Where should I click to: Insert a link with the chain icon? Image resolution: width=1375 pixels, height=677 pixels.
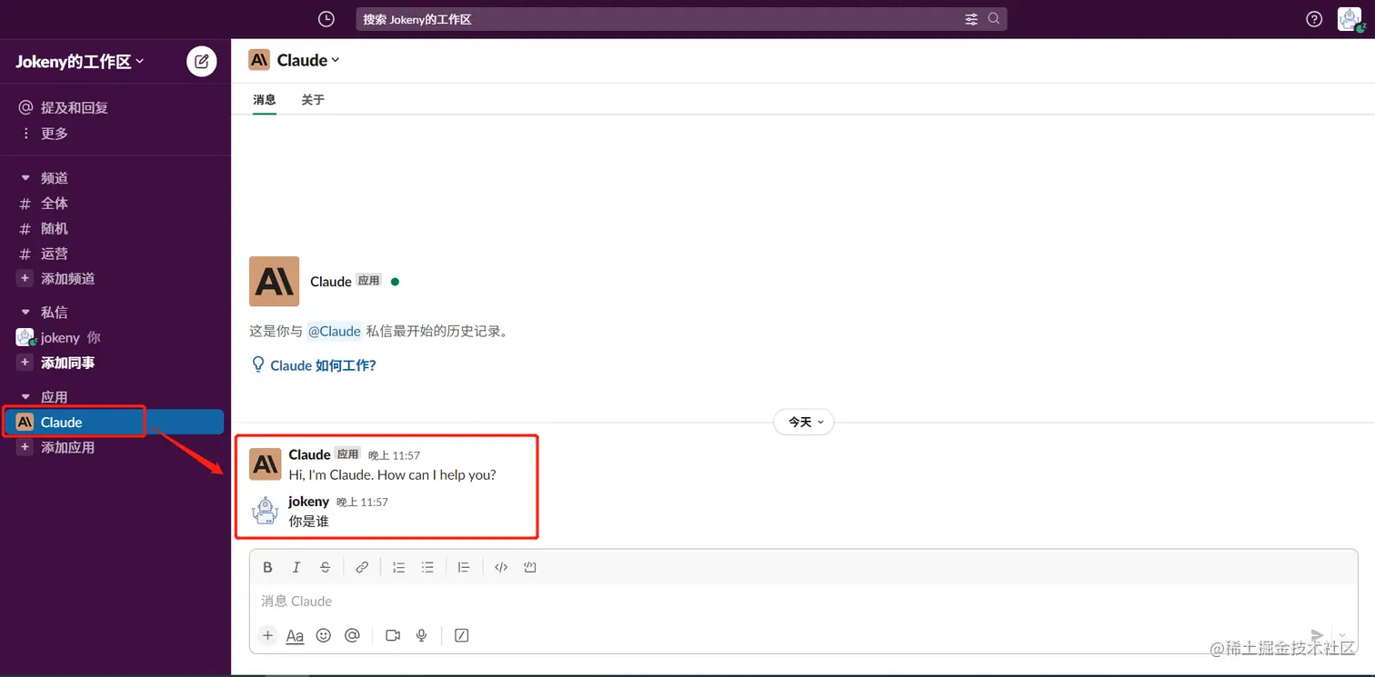click(x=362, y=567)
